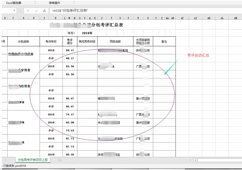Viewport: 242px width, 170px height.
Task: Open Insert Function (fx) dialog
Action: tap(44, 11)
